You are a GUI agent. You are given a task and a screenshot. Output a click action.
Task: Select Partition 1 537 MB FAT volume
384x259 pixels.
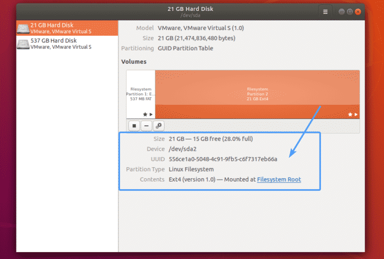point(141,94)
